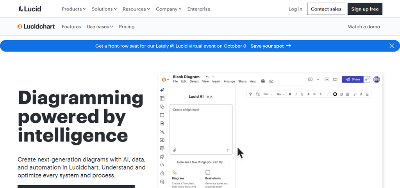The height and width of the screenshot is (188, 400).
Task: Click the Contact sales button
Action: point(326,9)
